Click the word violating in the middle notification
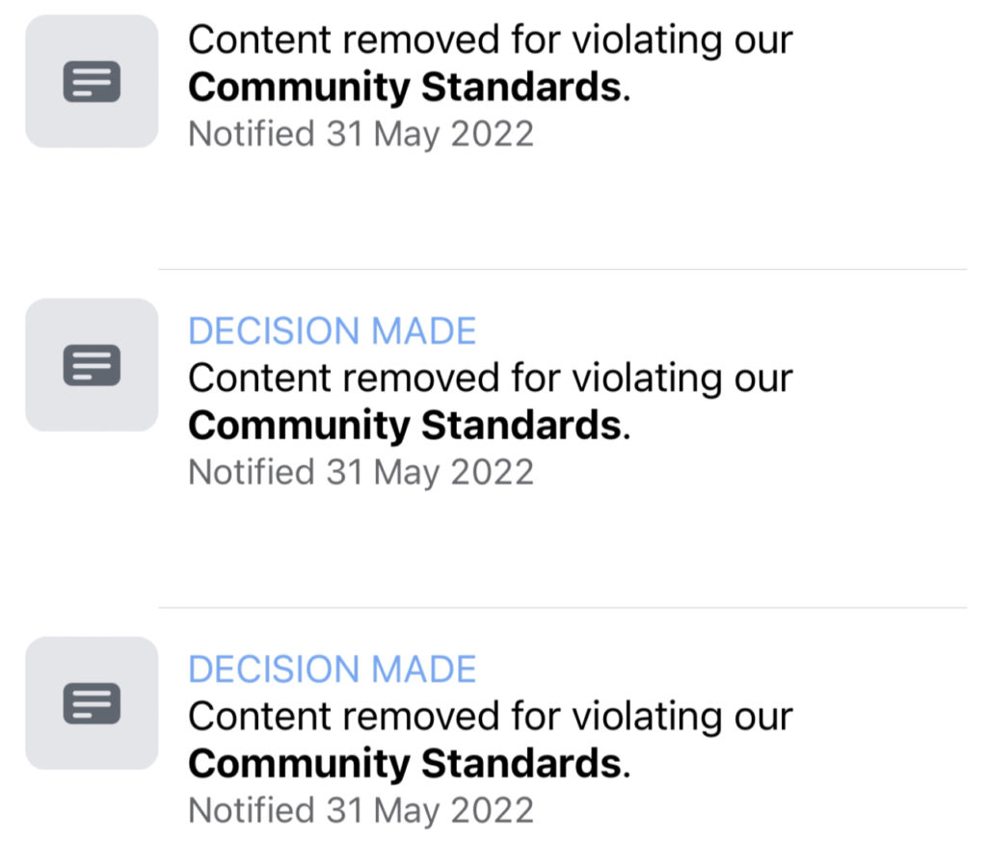 [x=647, y=380]
